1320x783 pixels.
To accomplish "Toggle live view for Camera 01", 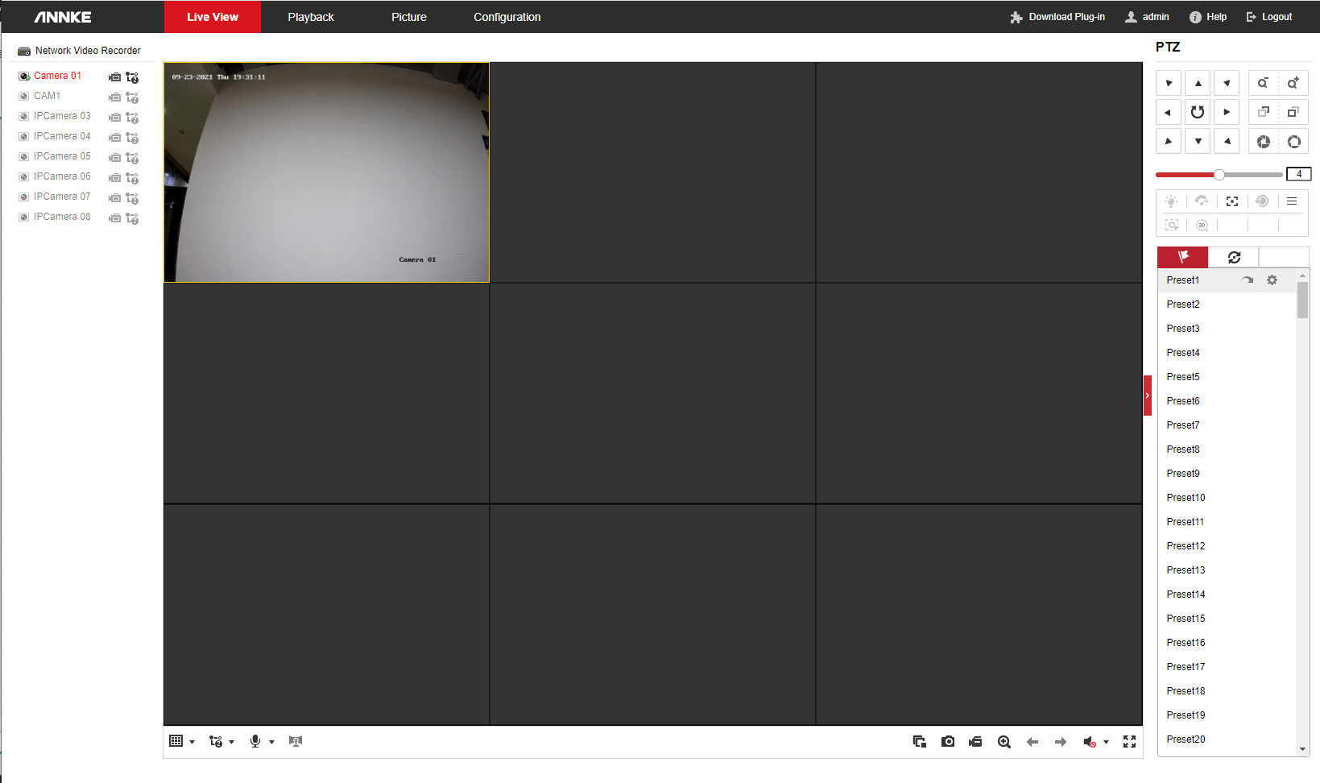I will 25,76.
